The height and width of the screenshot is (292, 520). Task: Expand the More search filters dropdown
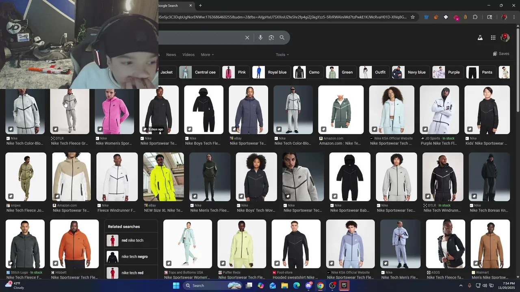coord(207,55)
